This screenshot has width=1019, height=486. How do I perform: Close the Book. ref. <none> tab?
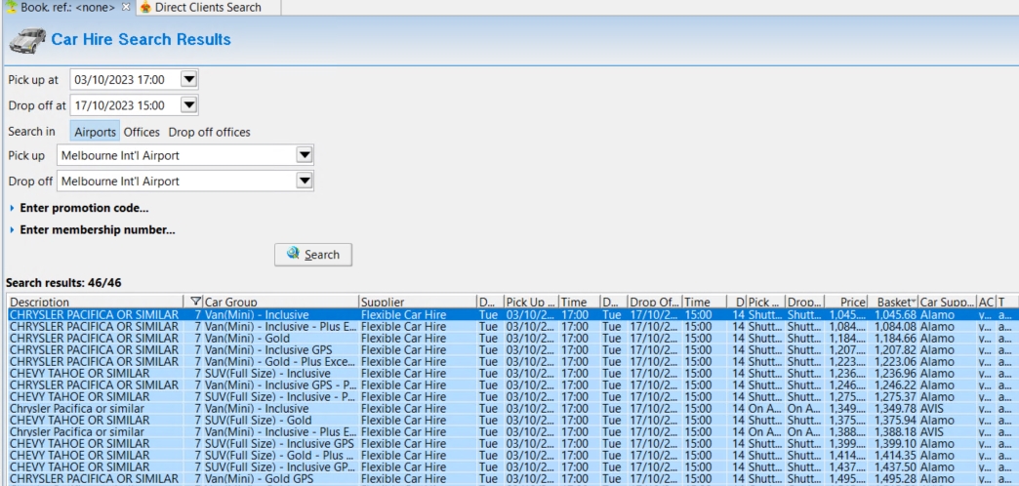(x=126, y=7)
